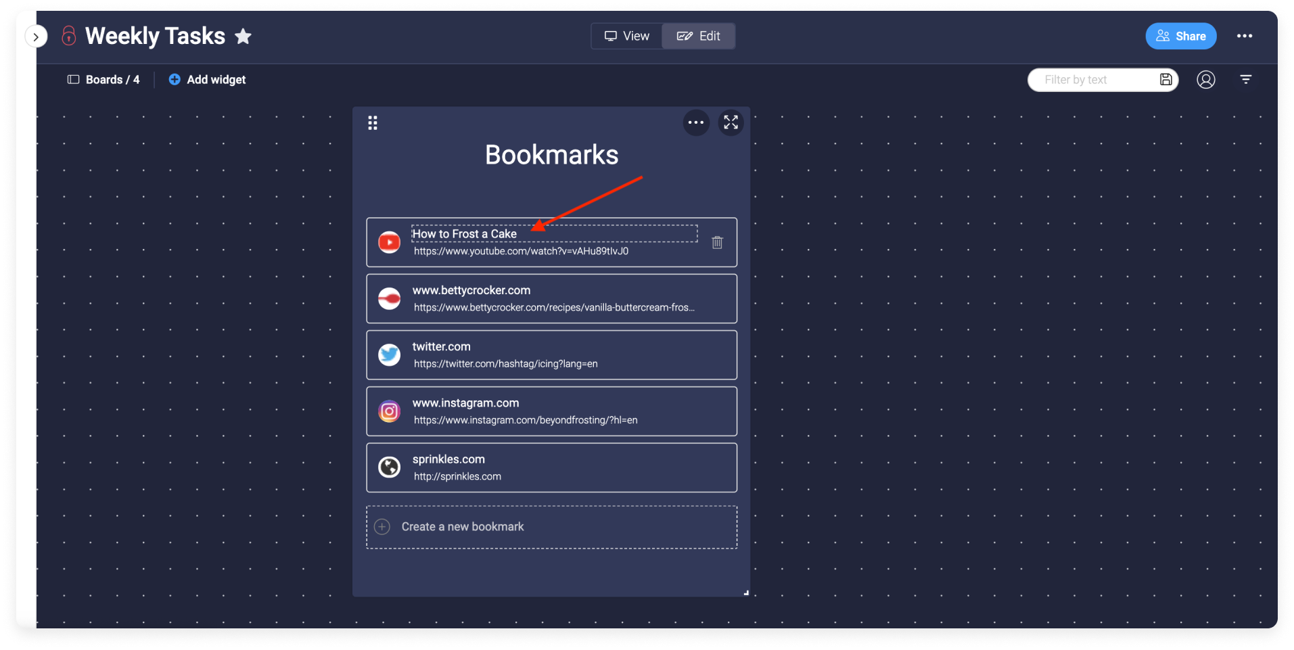Edit the How to Frost a Cake title
Viewport: 1294px width, 650px height.
click(x=554, y=233)
